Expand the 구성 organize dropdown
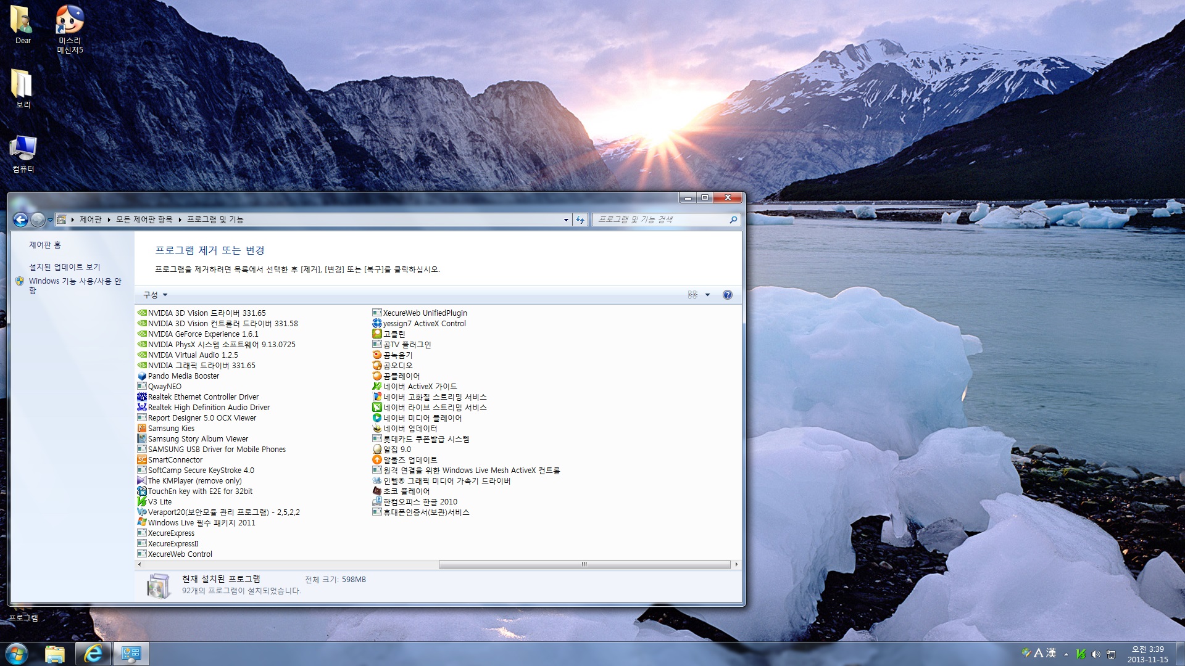This screenshot has width=1185, height=666. (156, 295)
